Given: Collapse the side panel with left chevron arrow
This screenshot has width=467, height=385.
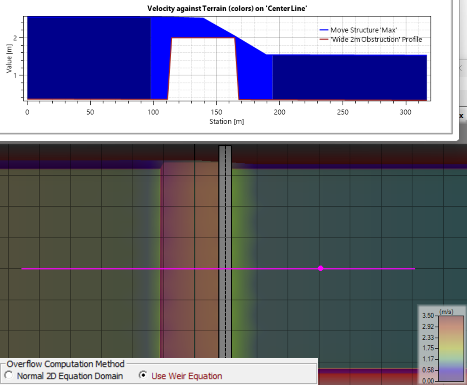Looking at the screenshot, I should pos(461,68).
